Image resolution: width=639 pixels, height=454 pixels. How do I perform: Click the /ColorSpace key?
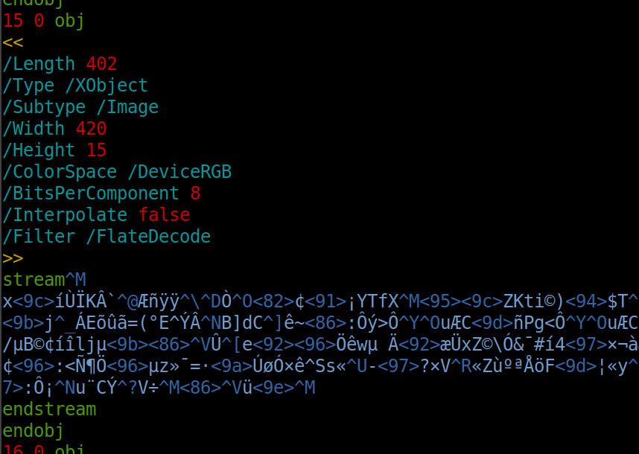pyautogui.click(x=60, y=172)
